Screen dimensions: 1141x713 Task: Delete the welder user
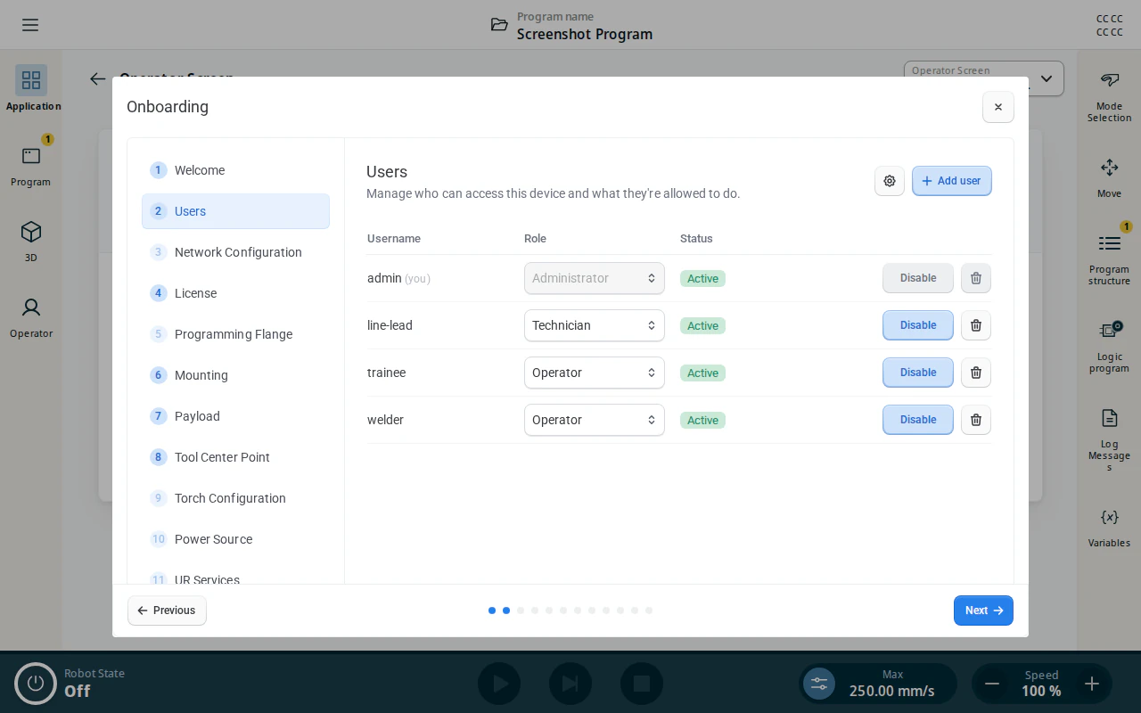tap(976, 420)
